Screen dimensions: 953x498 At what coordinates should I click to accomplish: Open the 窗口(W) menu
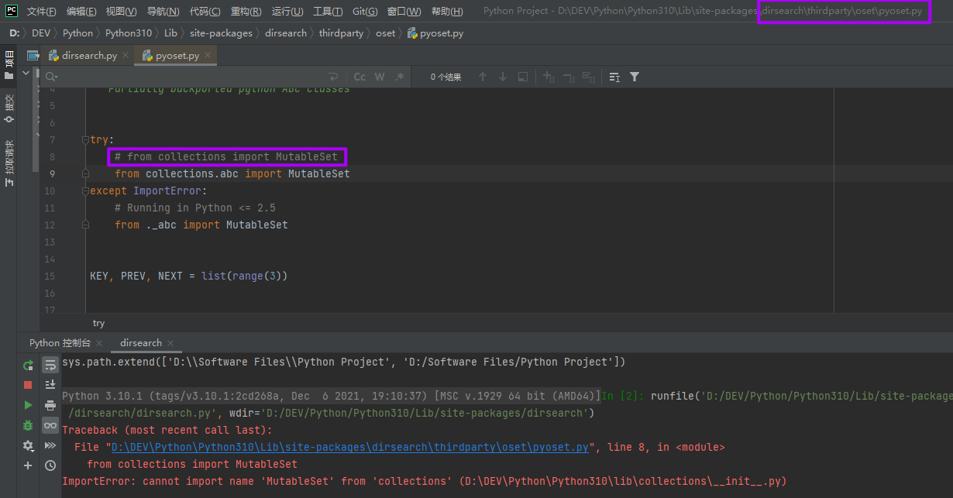(x=404, y=12)
